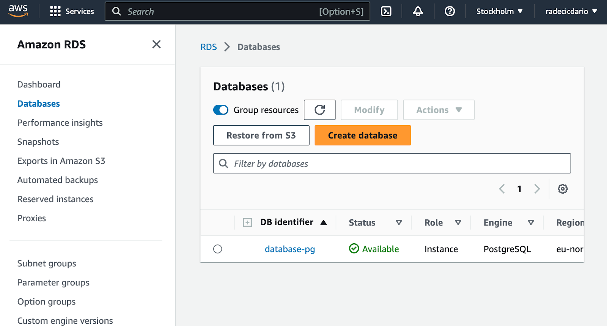Open table preferences gear icon
The width and height of the screenshot is (607, 326).
[563, 189]
